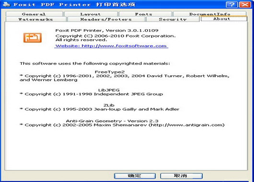The width and height of the screenshot is (254, 182).
Task: Click the 确定 confirm button
Action: 135,176
